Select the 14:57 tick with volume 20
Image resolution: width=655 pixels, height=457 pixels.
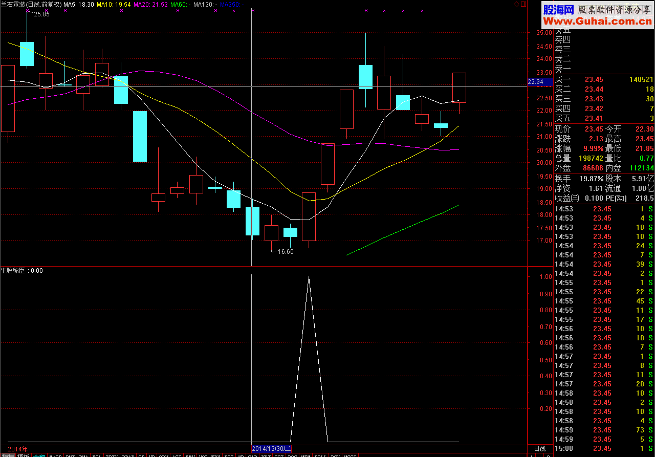[604, 384]
